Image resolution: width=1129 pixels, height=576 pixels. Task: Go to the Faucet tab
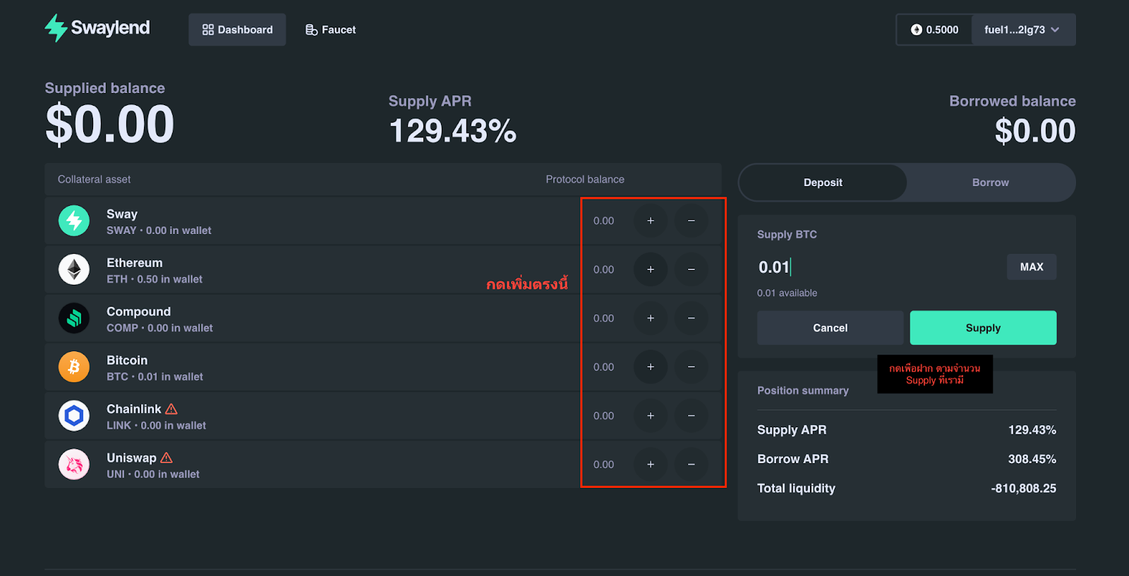pos(330,30)
